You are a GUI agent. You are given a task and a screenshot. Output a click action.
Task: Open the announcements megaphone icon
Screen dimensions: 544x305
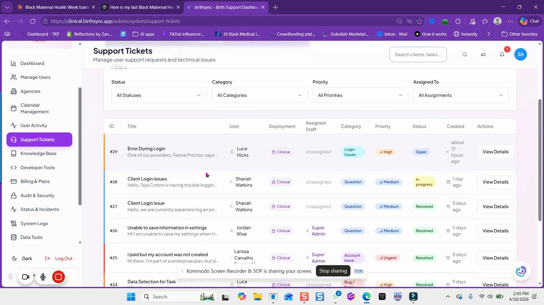[x=483, y=55]
